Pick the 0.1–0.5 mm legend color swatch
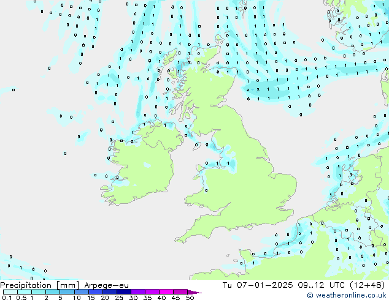This screenshot has width=389, height=300. pos(10,292)
